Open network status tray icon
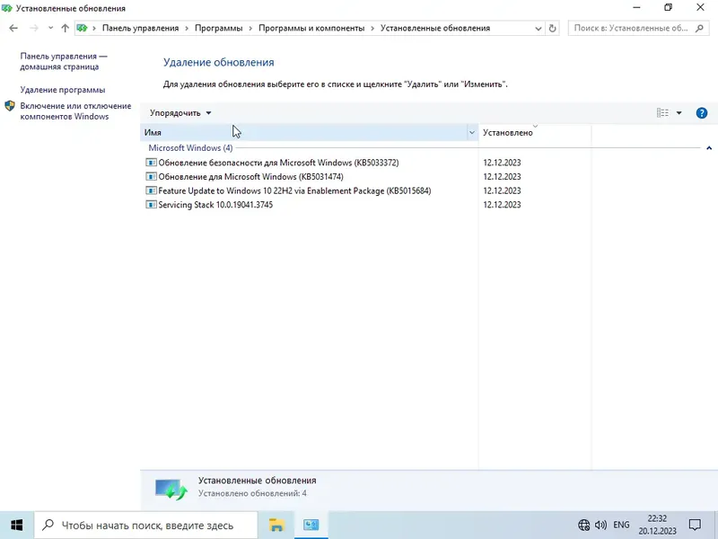The width and height of the screenshot is (718, 539). tap(583, 525)
